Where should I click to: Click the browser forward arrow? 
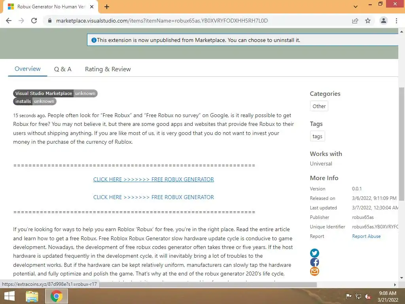pos(21,21)
